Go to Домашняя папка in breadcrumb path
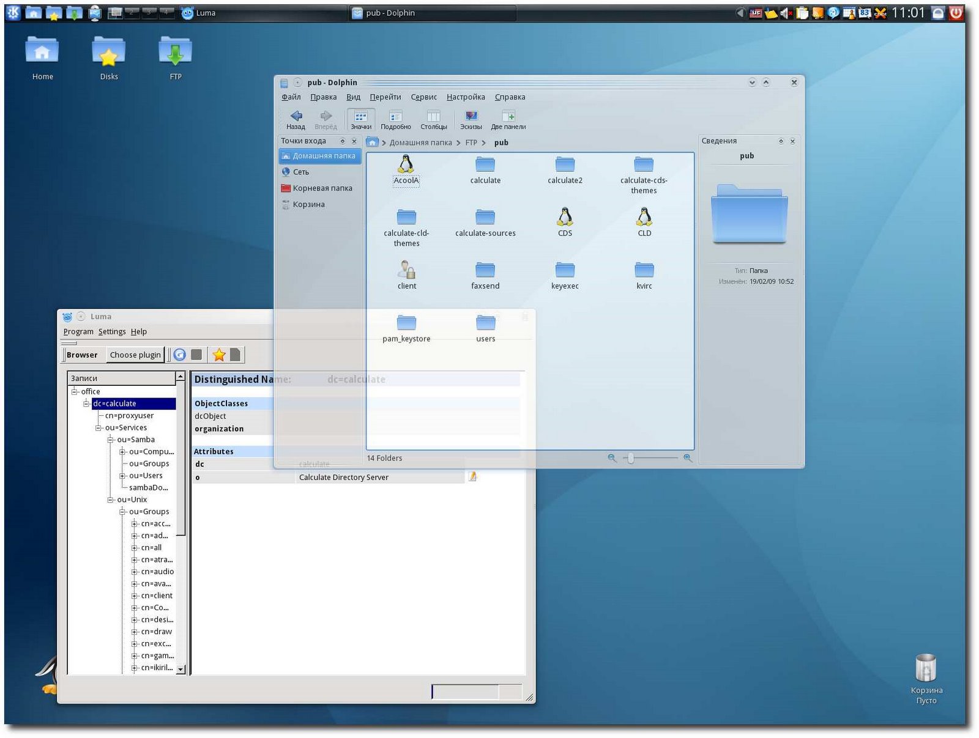This screenshot has width=979, height=738. pos(420,143)
